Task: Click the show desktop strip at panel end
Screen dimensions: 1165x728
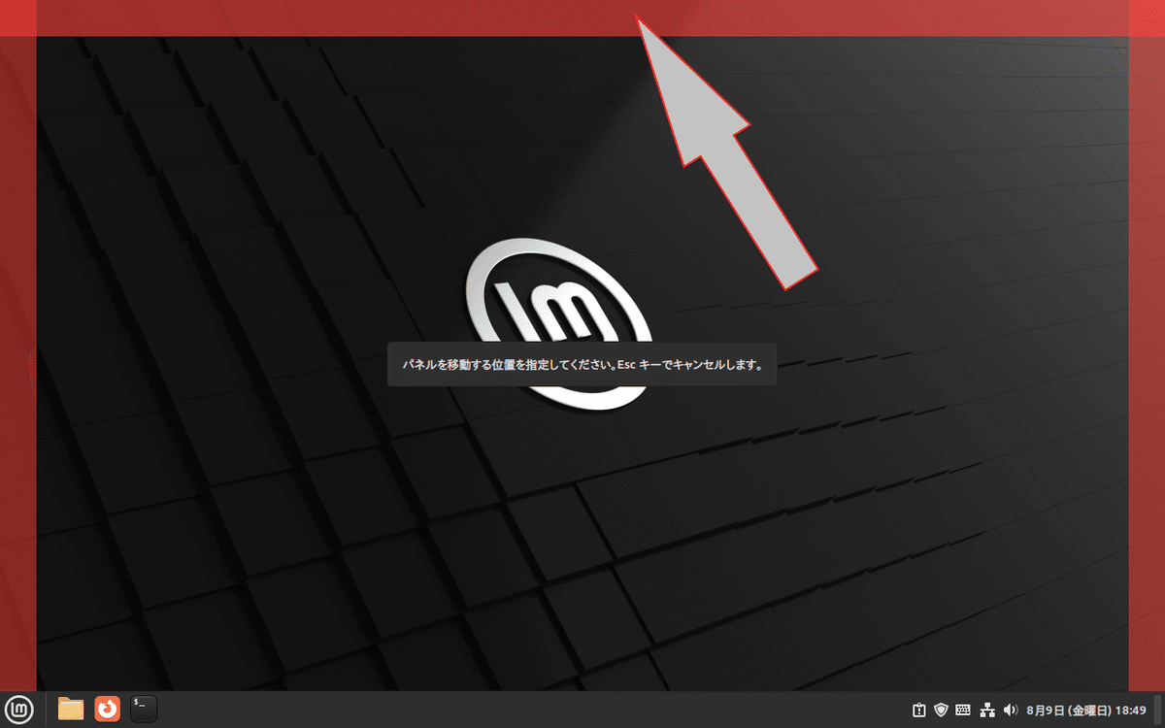Action: pos(1158,710)
